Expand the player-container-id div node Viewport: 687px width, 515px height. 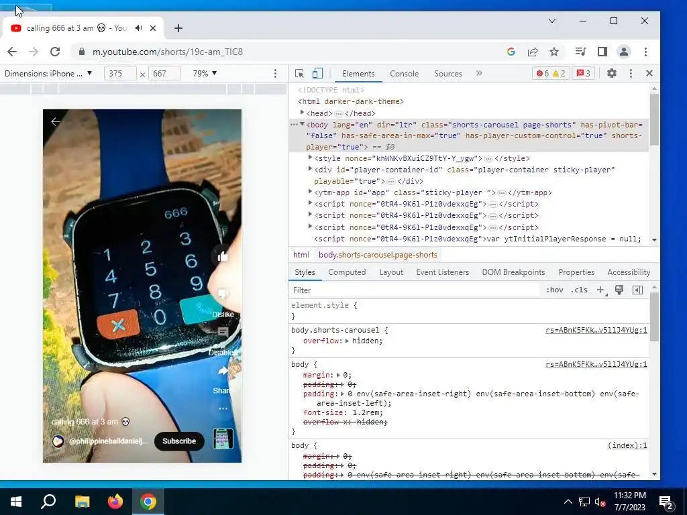310,169
